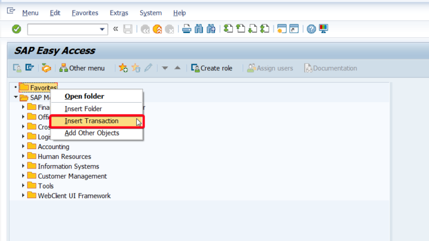429x241 pixels.
Task: Click the Documentation button
Action: click(x=331, y=68)
